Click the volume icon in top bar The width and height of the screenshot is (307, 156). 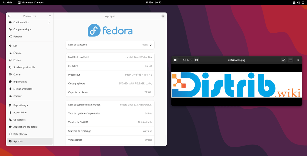[299, 3]
